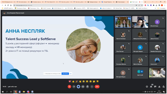Send the clapping hands reaction

tap(80, 81)
